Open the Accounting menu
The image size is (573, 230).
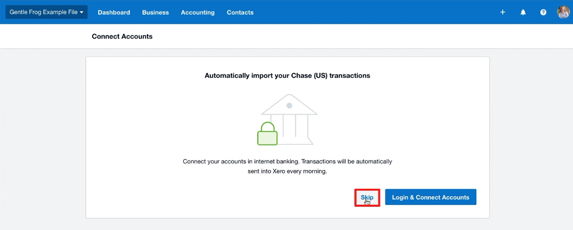pos(198,12)
